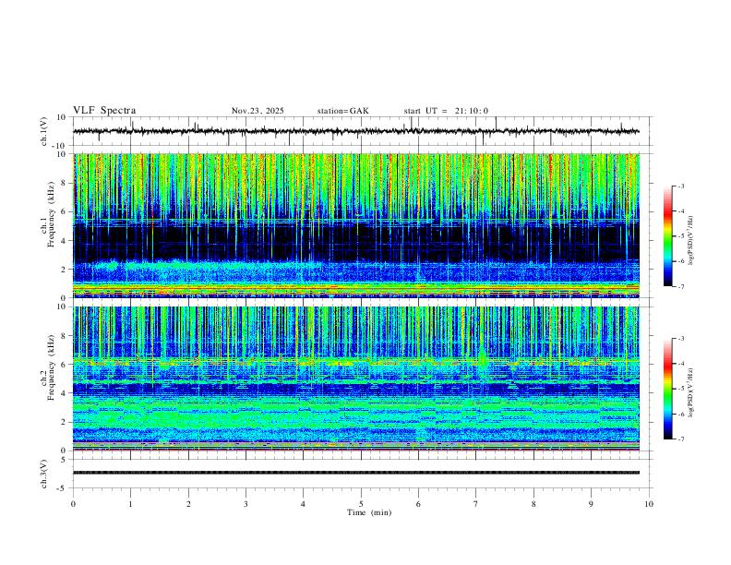Click time axis tick label '7'
This screenshot has width=731, height=565.
coord(476,504)
